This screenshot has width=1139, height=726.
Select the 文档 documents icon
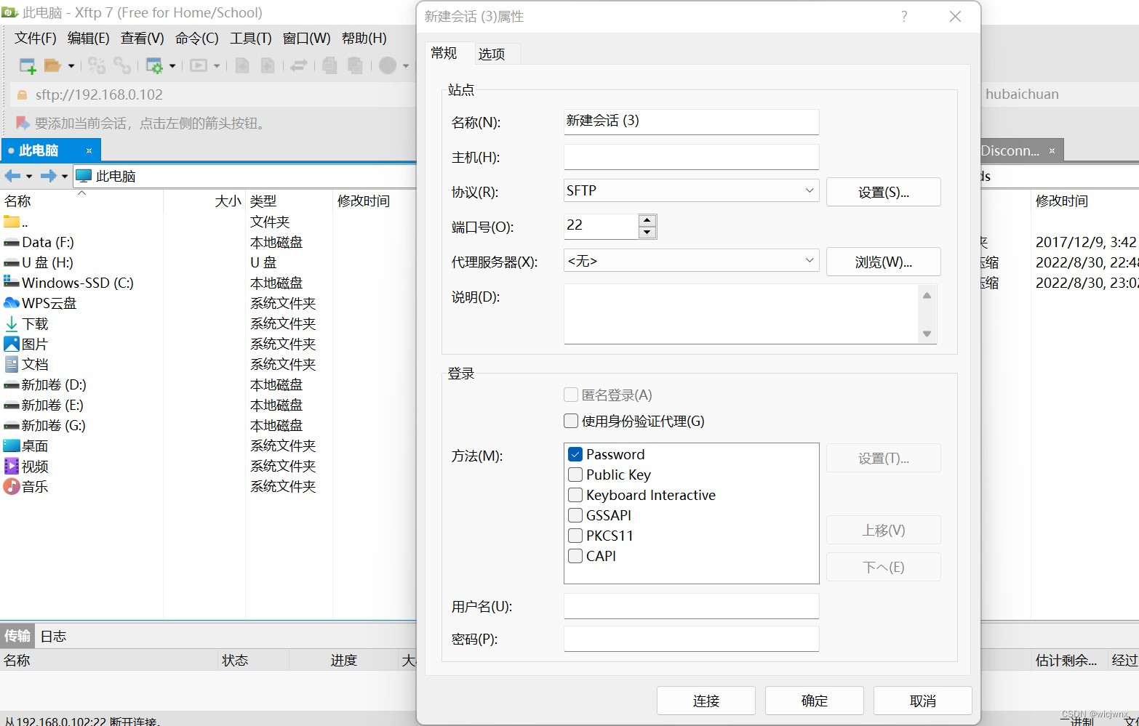pos(12,364)
